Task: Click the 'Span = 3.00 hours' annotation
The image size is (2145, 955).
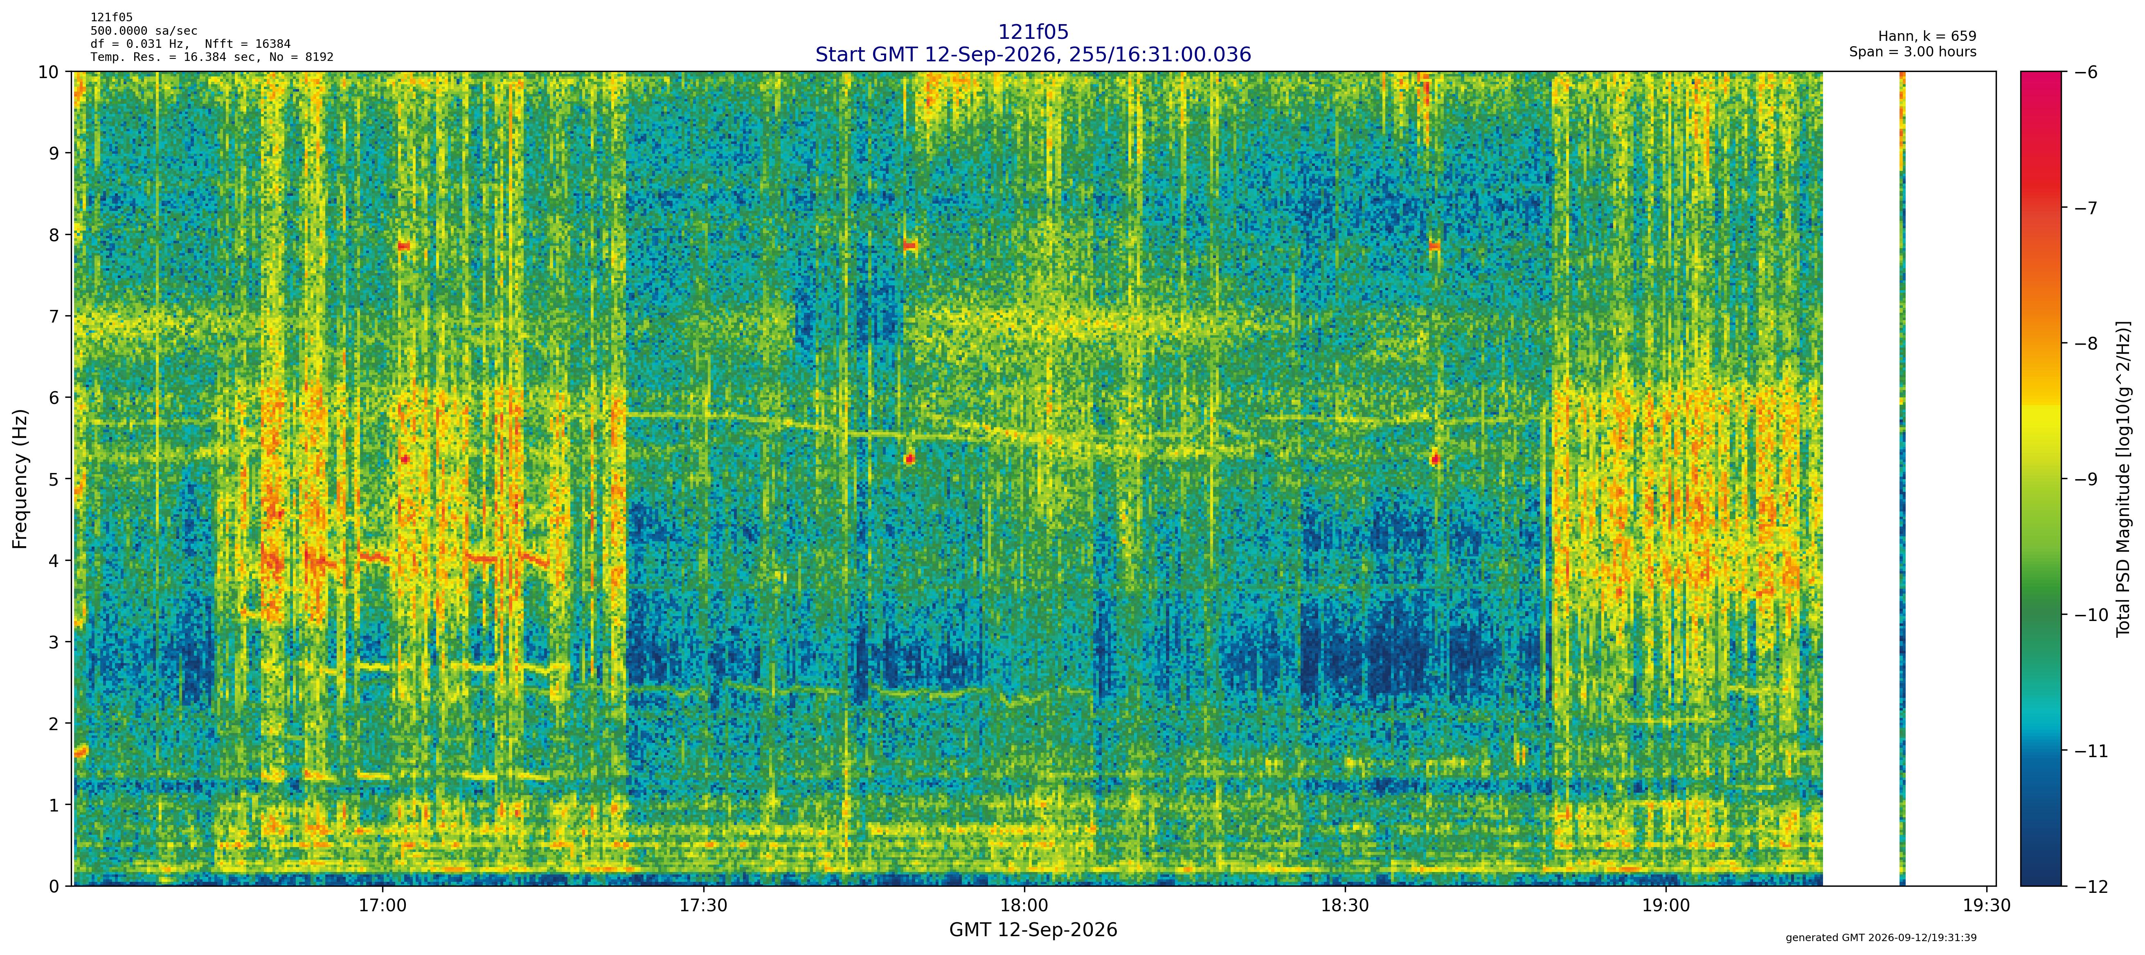Action: click(x=1913, y=52)
